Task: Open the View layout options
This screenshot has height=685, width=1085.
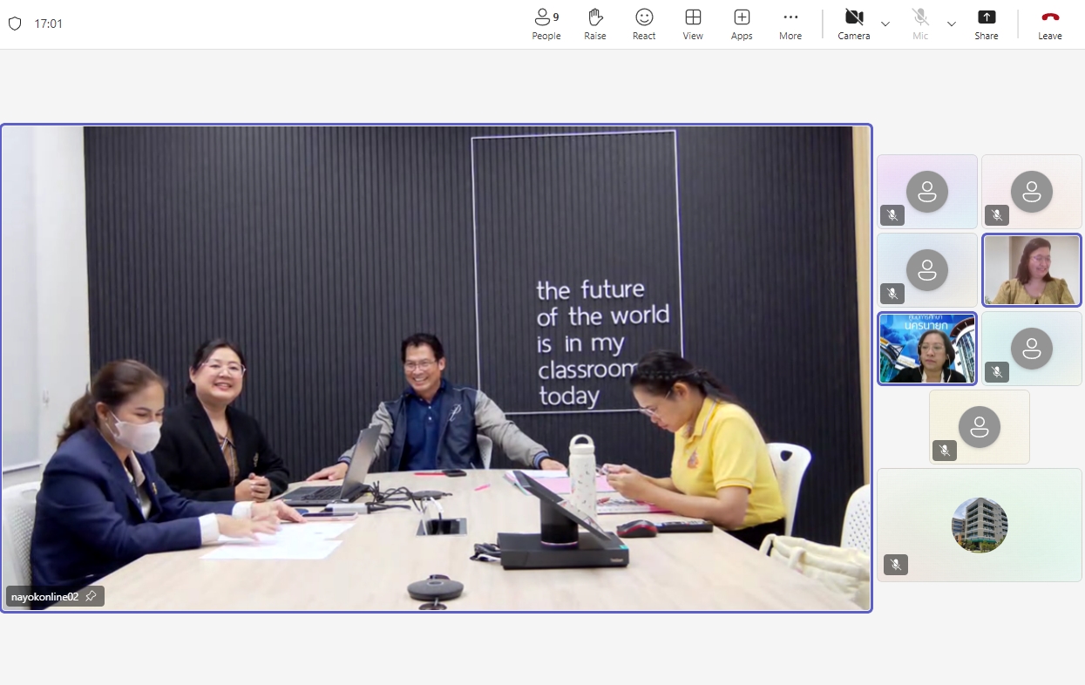Action: click(x=693, y=24)
